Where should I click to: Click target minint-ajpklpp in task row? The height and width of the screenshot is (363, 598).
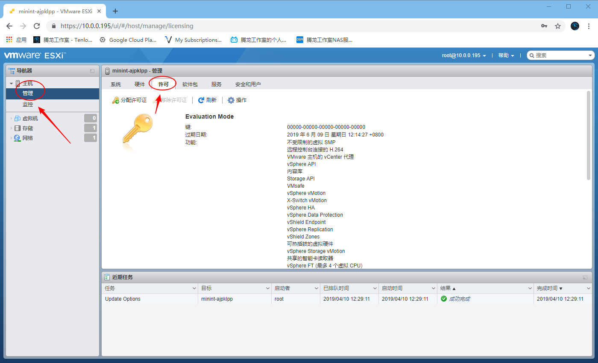(217, 299)
